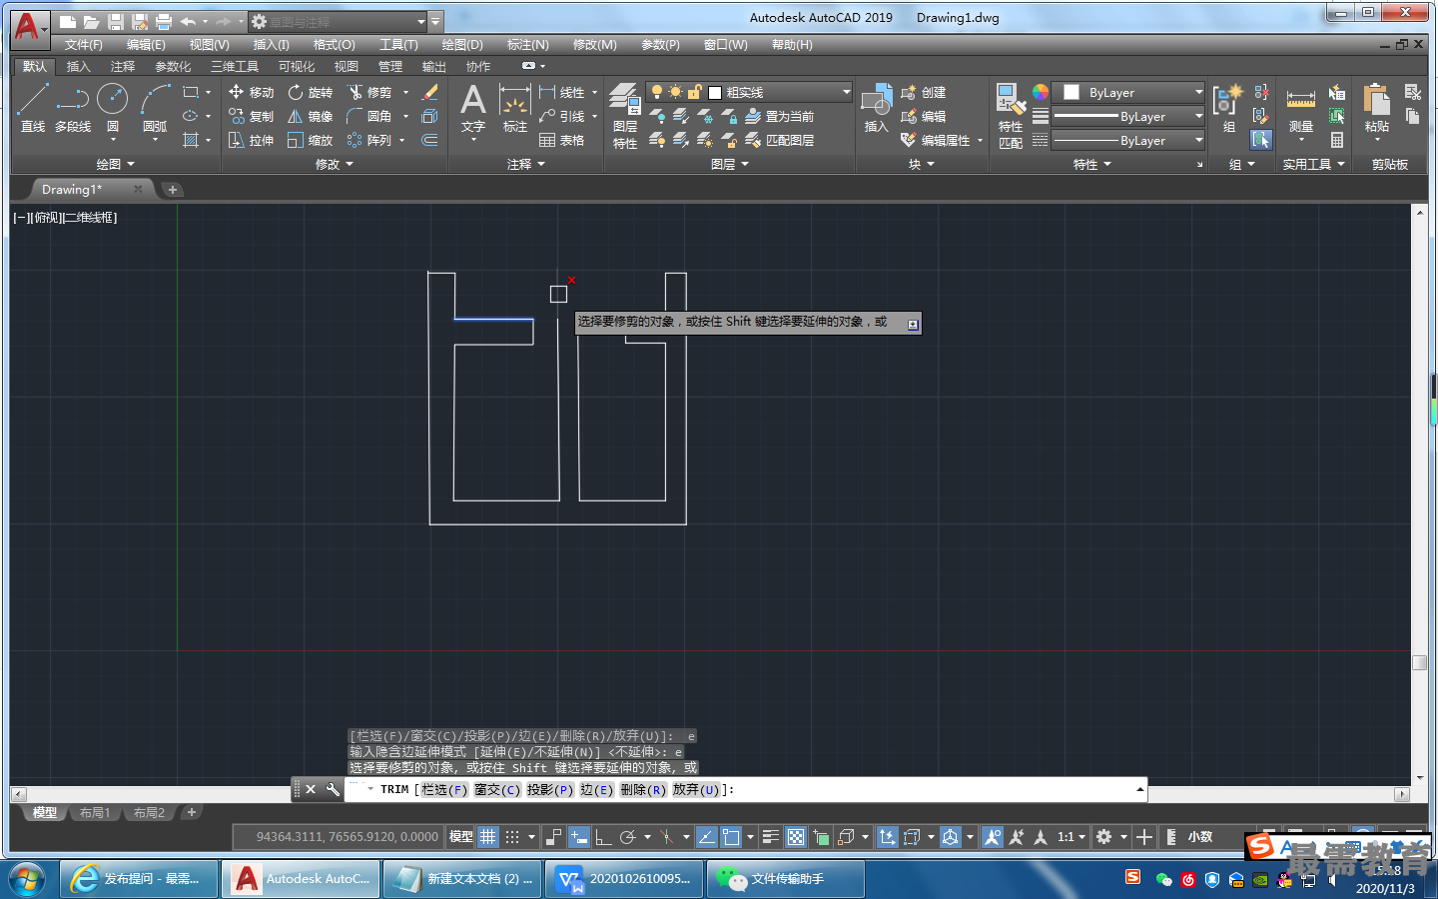The height and width of the screenshot is (899, 1438).
Task: Click the 插入 (Insert block) icon
Action: [x=876, y=108]
